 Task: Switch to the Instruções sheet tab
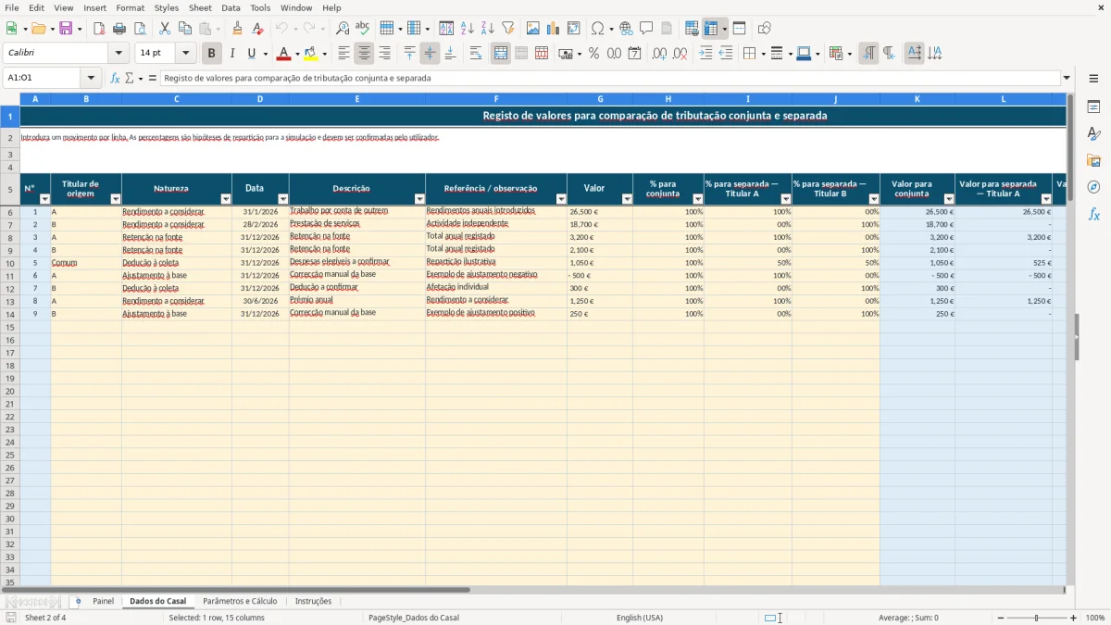tap(313, 601)
